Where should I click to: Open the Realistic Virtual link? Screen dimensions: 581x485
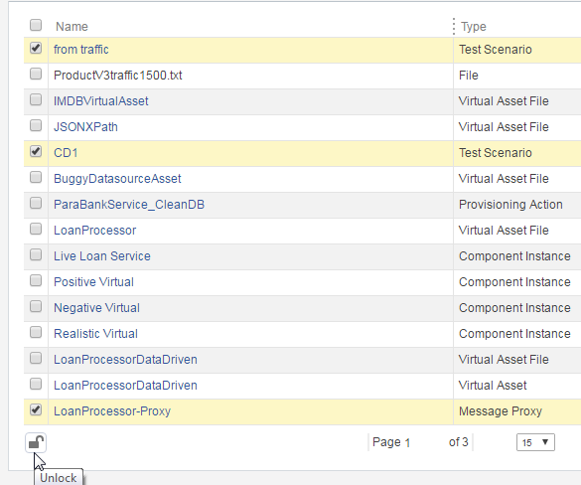tap(95, 334)
